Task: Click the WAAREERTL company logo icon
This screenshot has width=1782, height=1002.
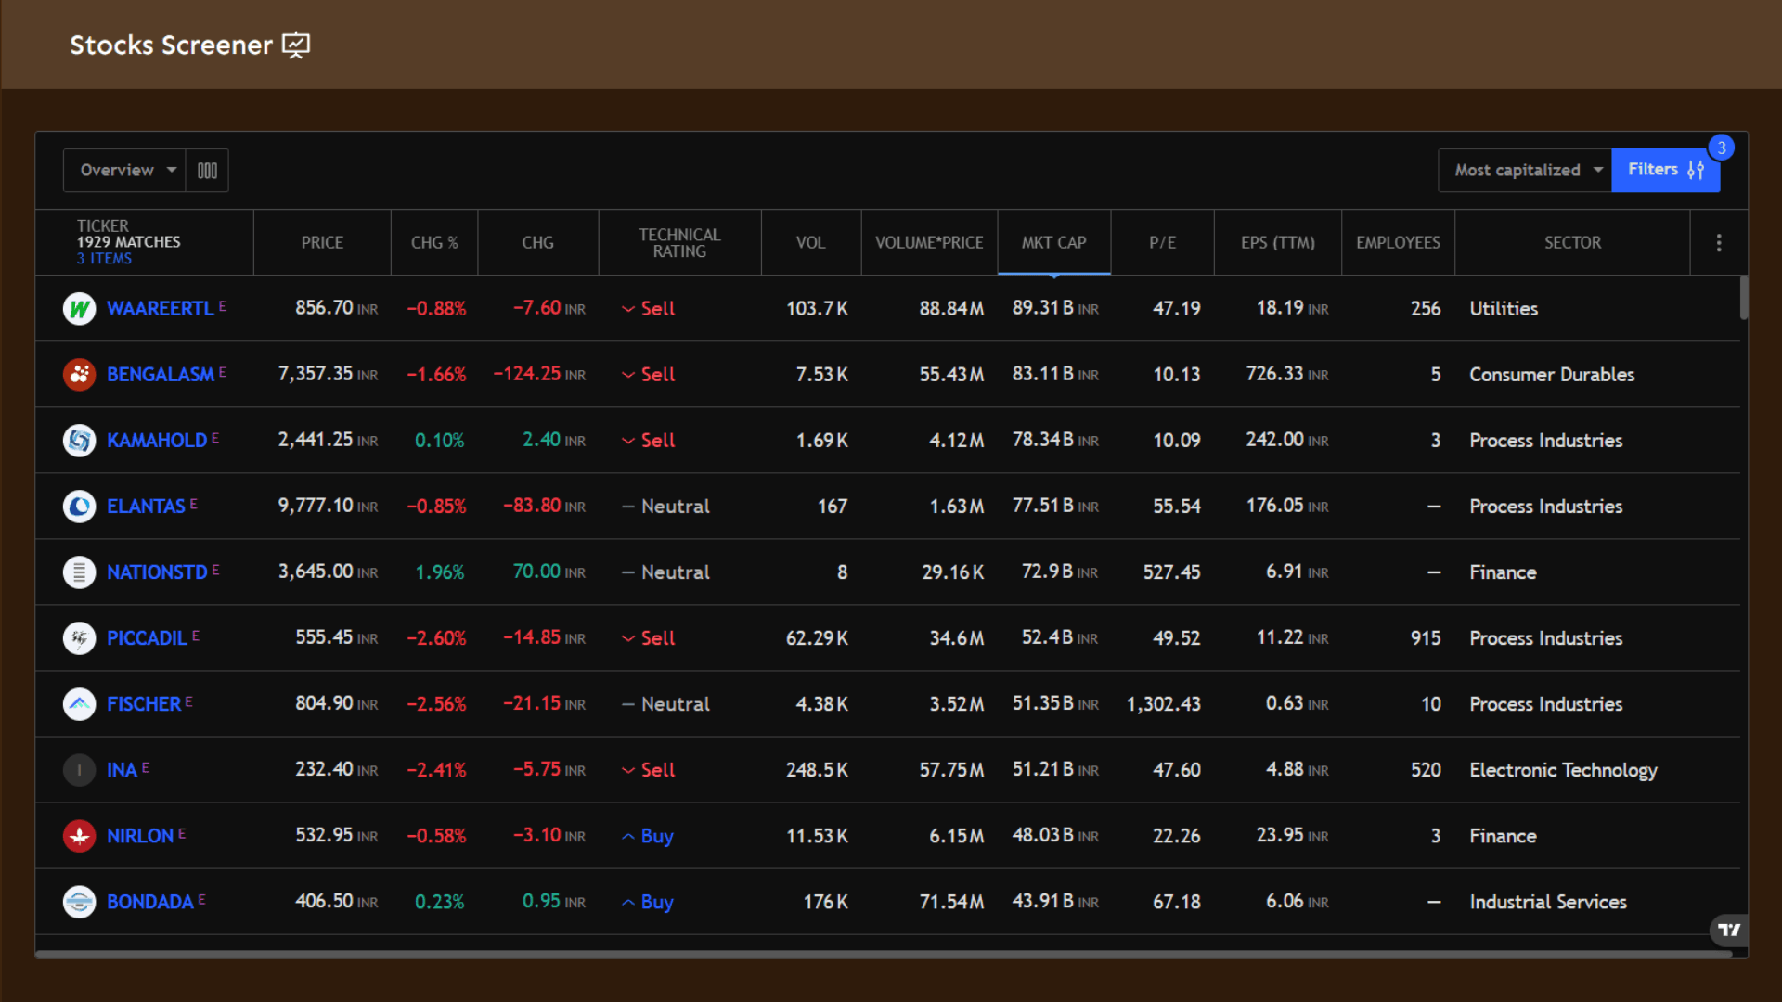Action: pos(79,308)
